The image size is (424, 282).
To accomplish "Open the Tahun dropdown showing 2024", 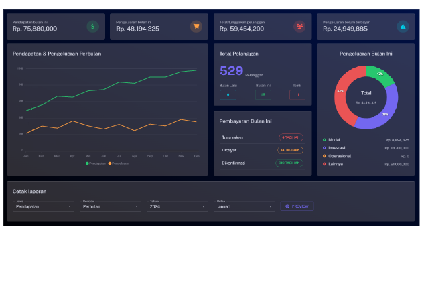I will (178, 206).
